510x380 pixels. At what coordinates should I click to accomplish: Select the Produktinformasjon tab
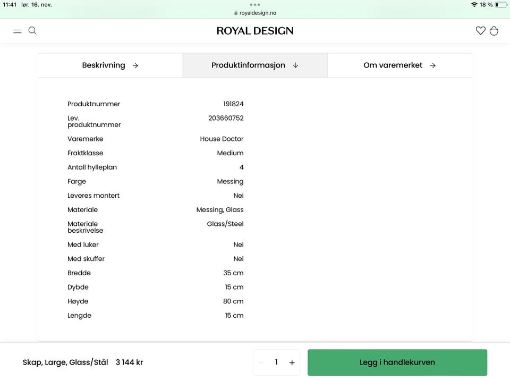click(255, 65)
